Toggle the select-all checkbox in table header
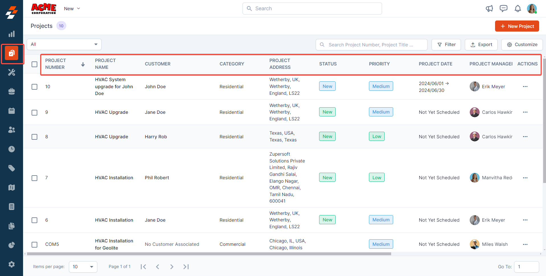Viewport: 546px width, 276px height. 34,64
